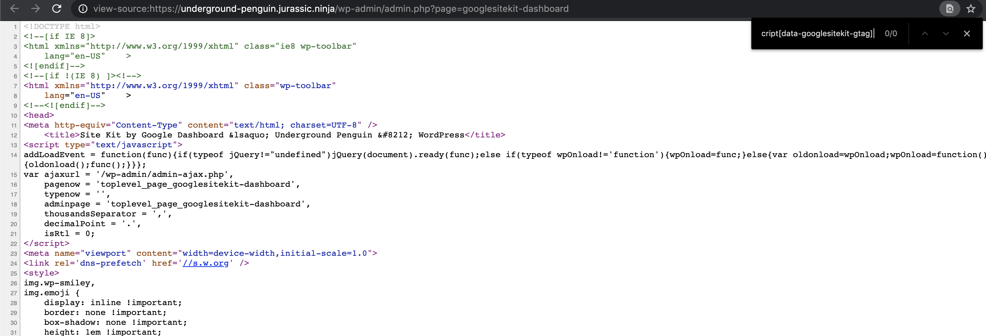The height and width of the screenshot is (336, 986).
Task: Click the '{oldonload();func();}}};' wrapped line
Action: pyautogui.click(x=85, y=165)
